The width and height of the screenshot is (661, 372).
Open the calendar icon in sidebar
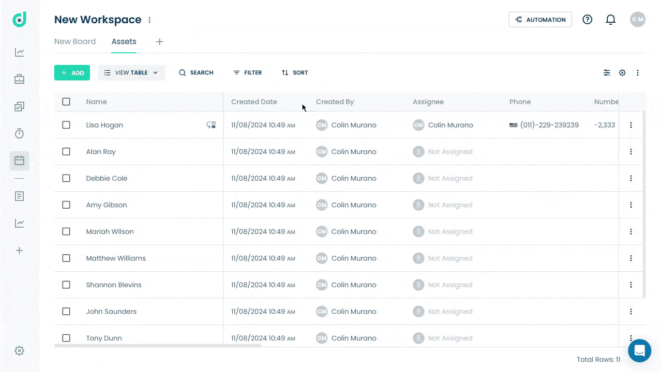(x=19, y=160)
